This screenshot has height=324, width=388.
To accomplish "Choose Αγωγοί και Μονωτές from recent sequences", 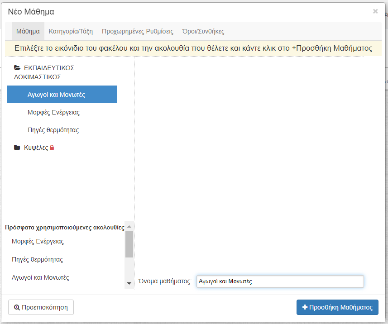I will pyautogui.click(x=40, y=277).
